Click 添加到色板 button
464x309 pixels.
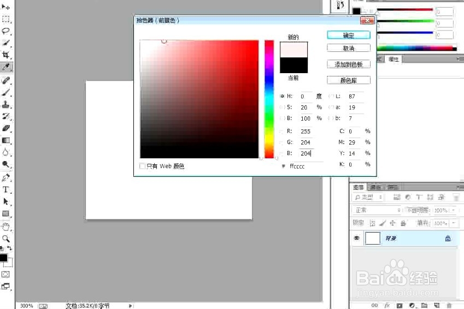click(349, 64)
